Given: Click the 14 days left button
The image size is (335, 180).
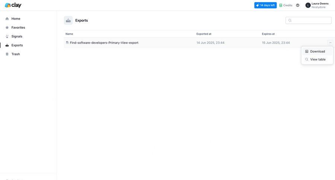Looking at the screenshot, I should point(265,5).
